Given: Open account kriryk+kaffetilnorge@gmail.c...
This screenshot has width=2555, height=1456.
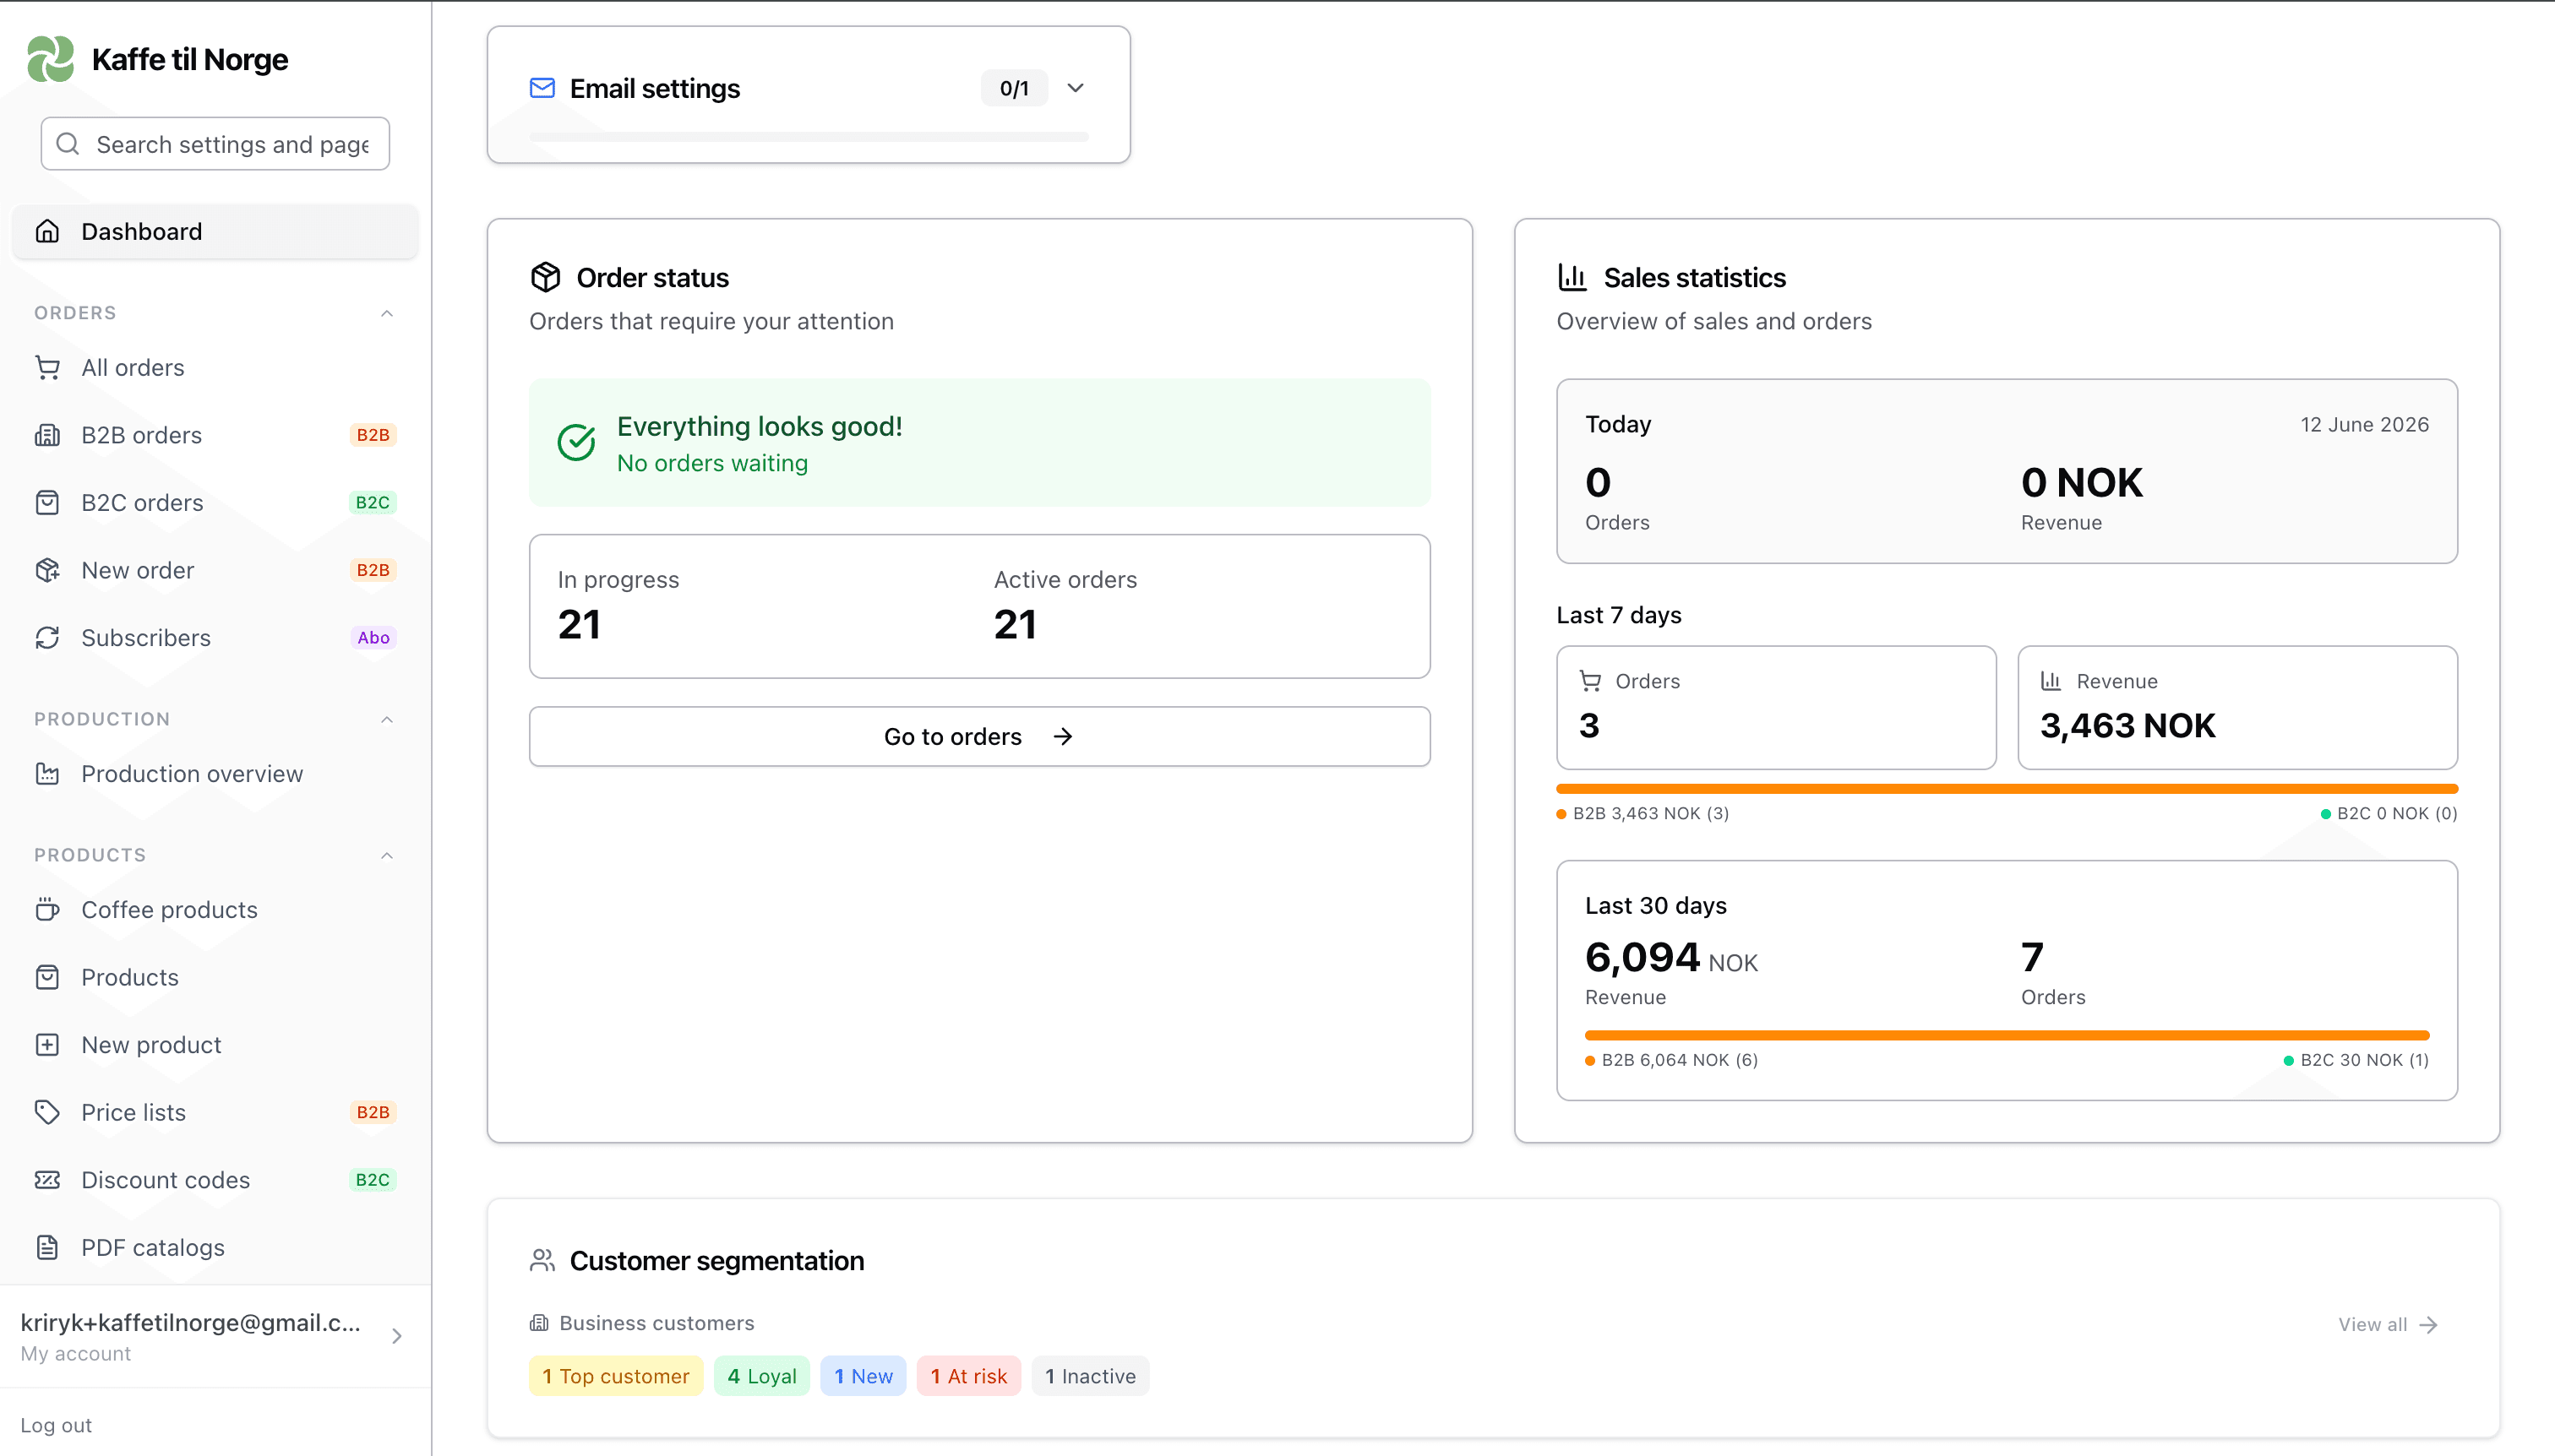Looking at the screenshot, I should [x=215, y=1336].
